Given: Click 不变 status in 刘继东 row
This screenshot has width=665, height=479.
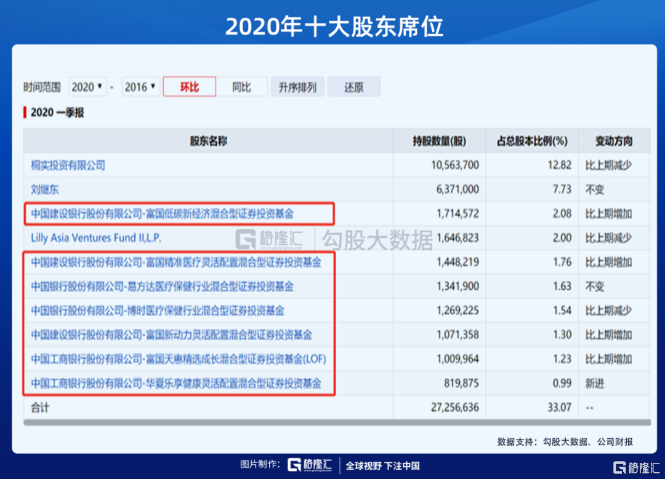Looking at the screenshot, I should coord(595,189).
